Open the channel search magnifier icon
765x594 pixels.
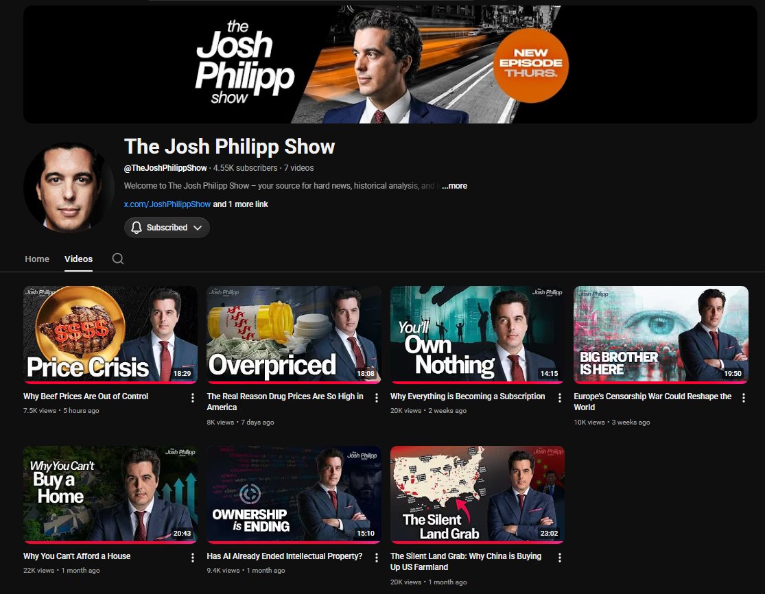(x=117, y=259)
